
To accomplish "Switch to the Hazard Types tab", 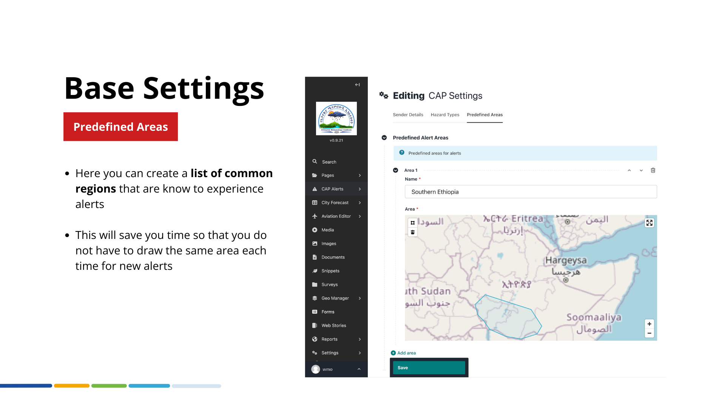I will pyautogui.click(x=445, y=115).
